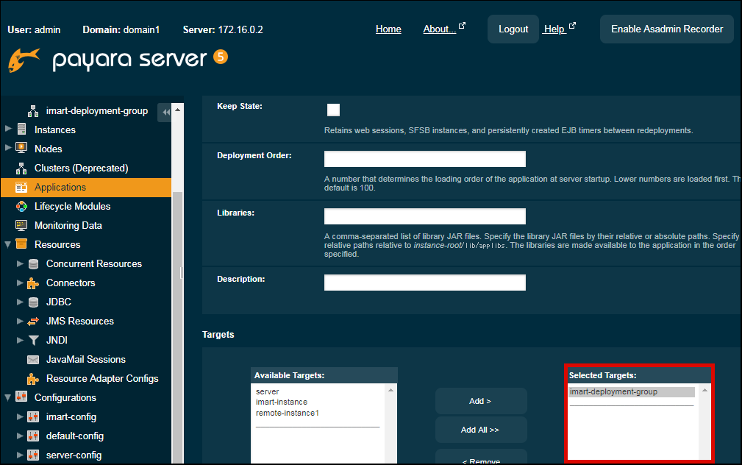Expand the JDBC tree node
The width and height of the screenshot is (742, 465).
pos(20,302)
